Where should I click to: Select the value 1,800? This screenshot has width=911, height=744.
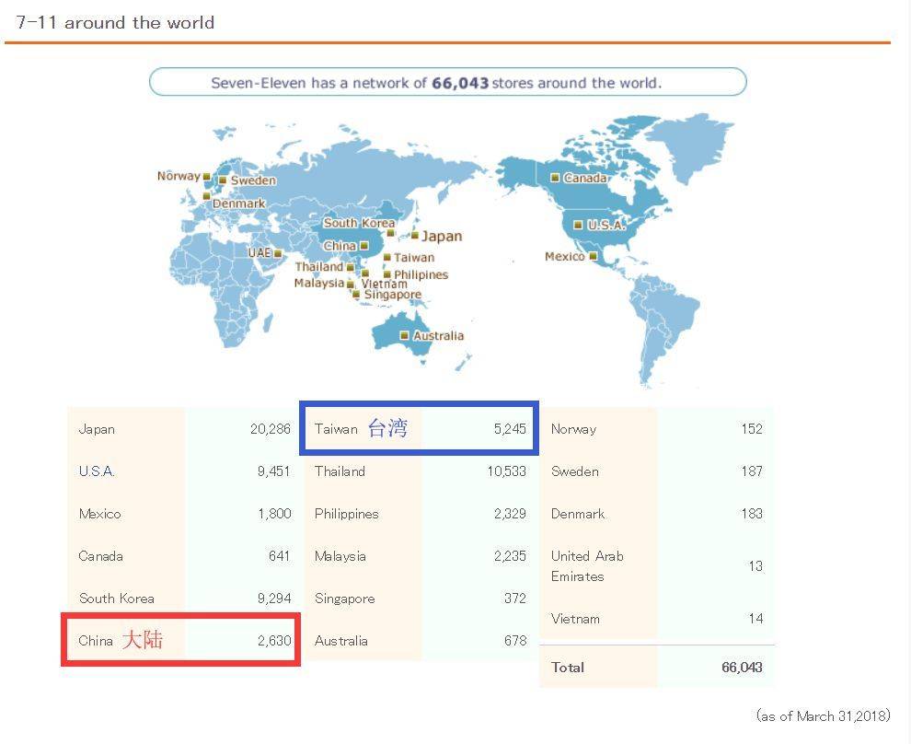pos(275,513)
